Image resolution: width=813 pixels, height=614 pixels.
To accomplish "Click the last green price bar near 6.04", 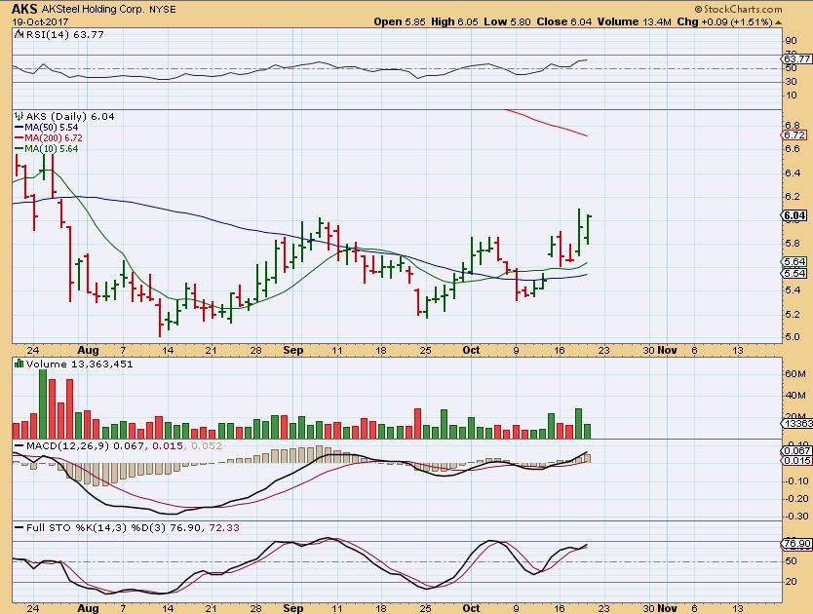I will point(587,229).
